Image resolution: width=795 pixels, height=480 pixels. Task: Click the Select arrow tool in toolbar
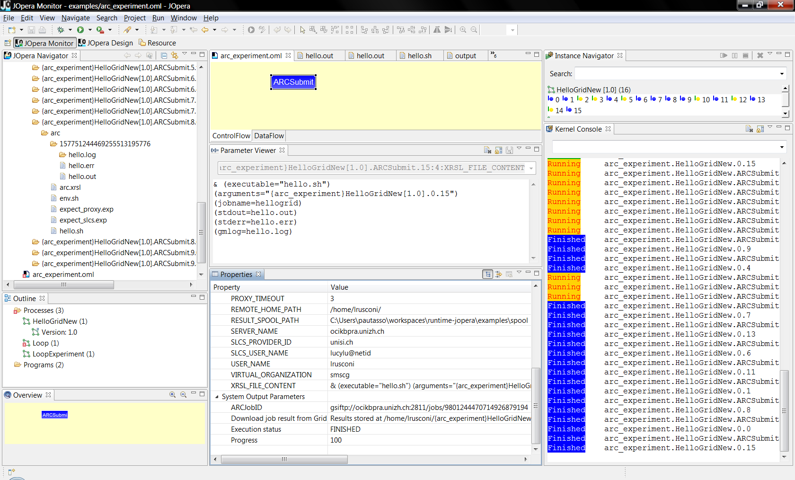pos(302,30)
